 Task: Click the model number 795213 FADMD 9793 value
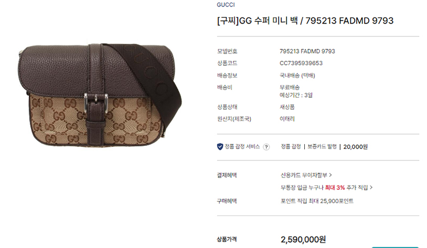pos(307,51)
